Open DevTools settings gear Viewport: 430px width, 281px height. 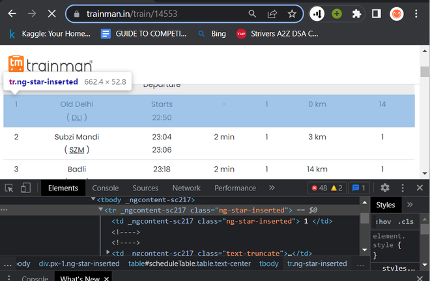tap(385, 188)
